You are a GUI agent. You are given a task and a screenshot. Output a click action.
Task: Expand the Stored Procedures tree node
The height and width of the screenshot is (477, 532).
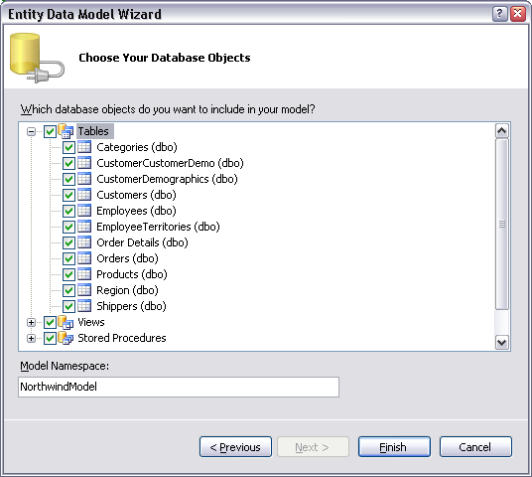31,339
